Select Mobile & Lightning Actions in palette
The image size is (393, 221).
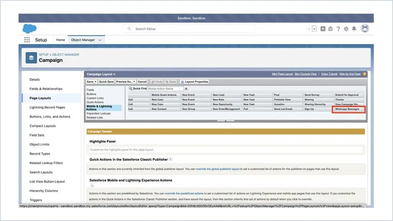tap(104, 108)
